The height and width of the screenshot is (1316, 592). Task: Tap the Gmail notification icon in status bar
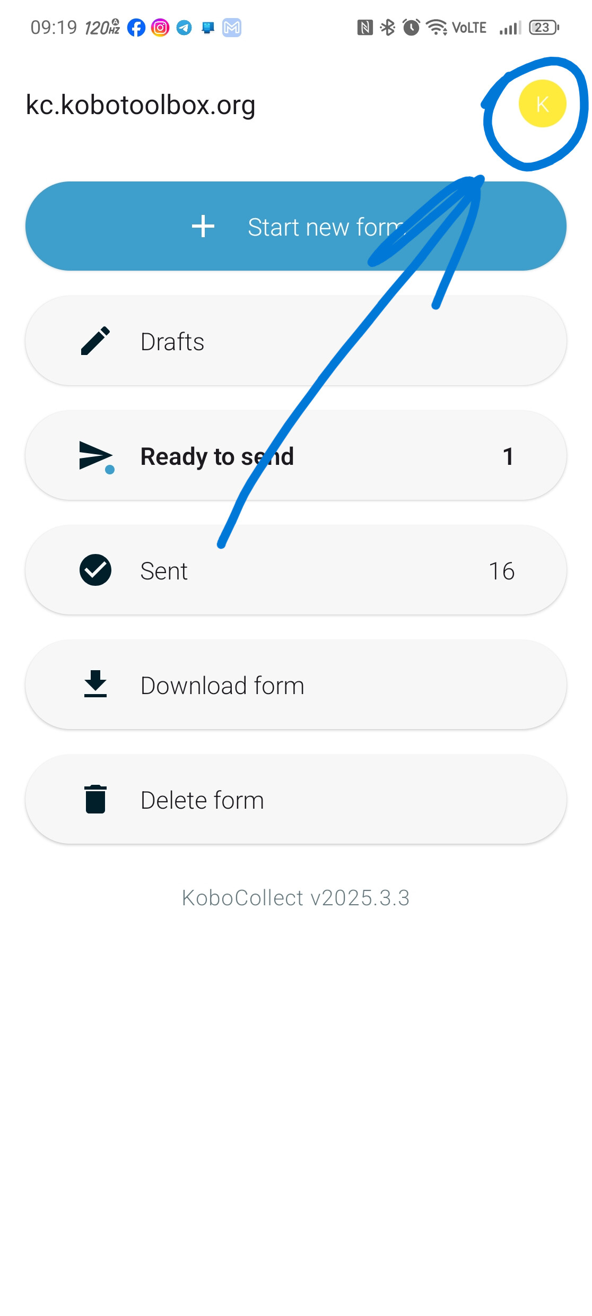tap(232, 28)
